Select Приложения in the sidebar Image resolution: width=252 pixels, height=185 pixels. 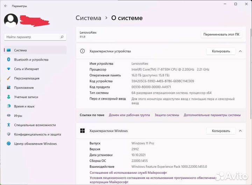tap(35, 88)
